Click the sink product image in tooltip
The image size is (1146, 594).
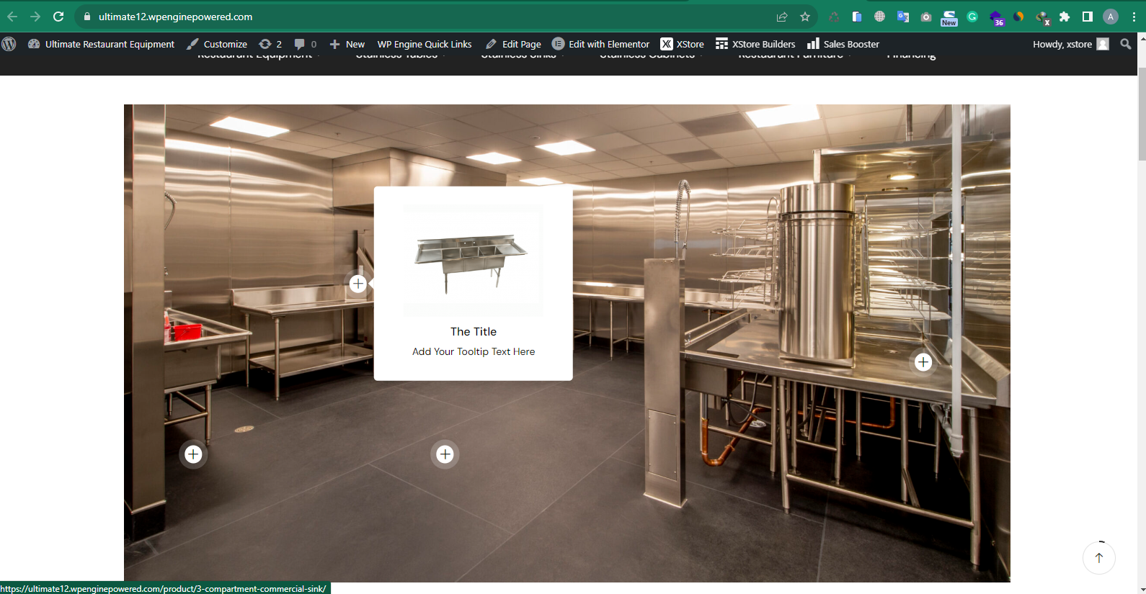[x=474, y=261]
